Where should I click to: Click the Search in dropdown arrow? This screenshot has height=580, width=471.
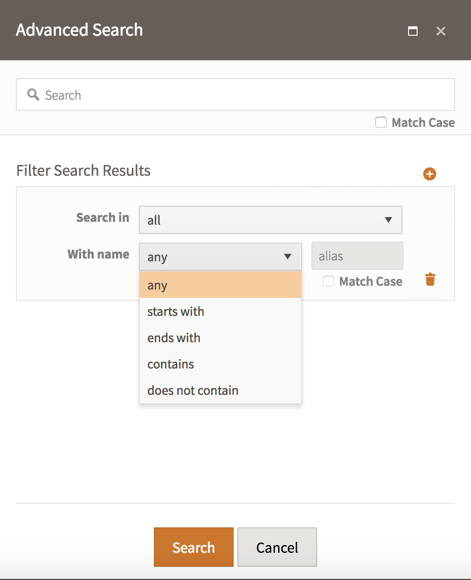click(x=388, y=220)
